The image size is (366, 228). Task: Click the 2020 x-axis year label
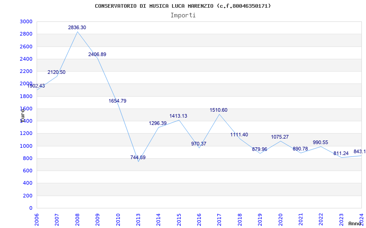tap(280, 219)
